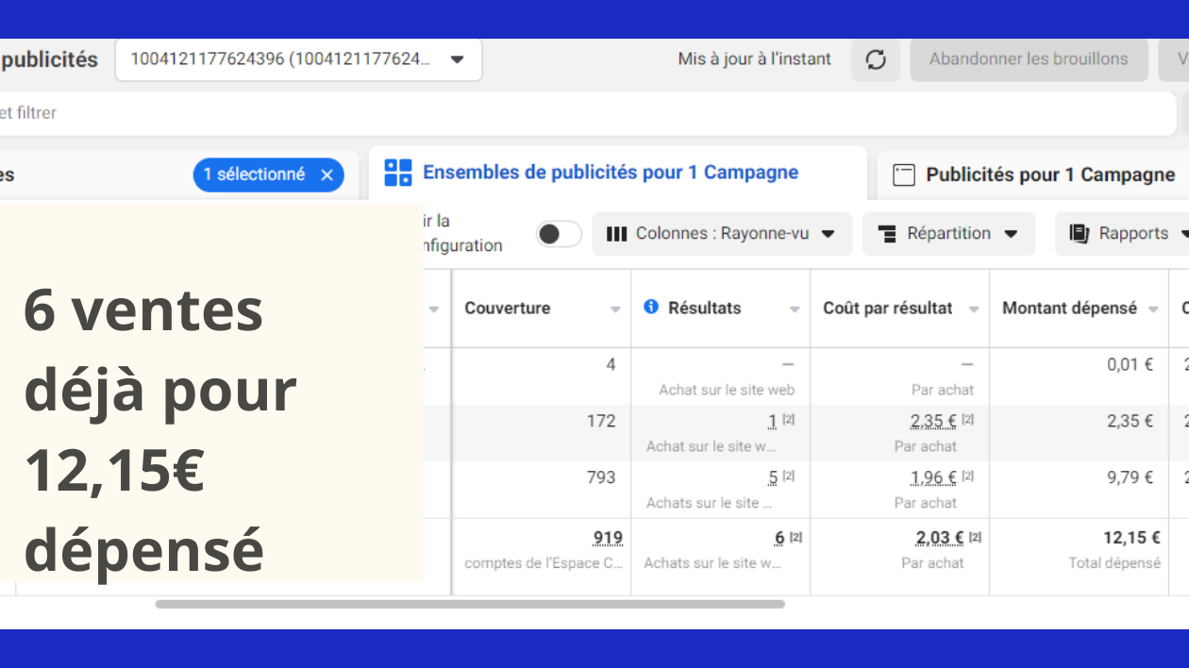This screenshot has width=1189, height=668.
Task: Click the Résultats info icon
Action: coord(651,308)
